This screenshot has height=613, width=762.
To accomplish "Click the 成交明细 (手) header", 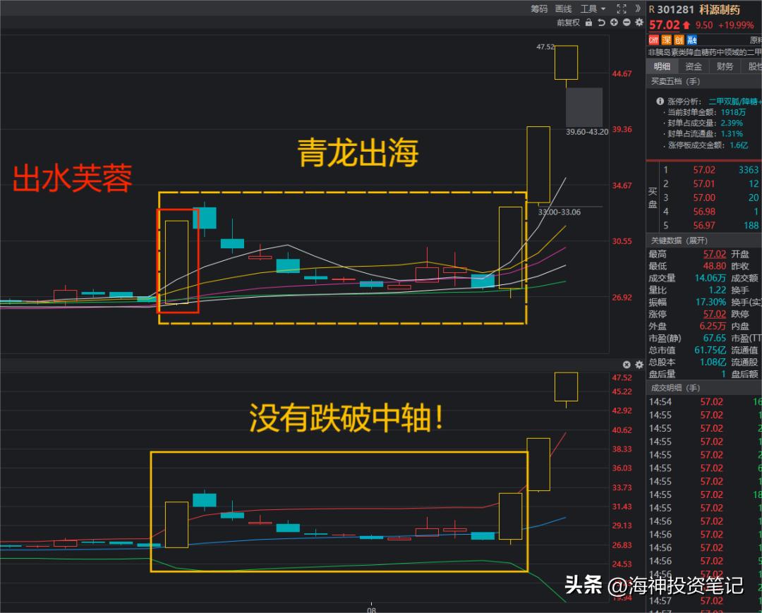I will 675,387.
